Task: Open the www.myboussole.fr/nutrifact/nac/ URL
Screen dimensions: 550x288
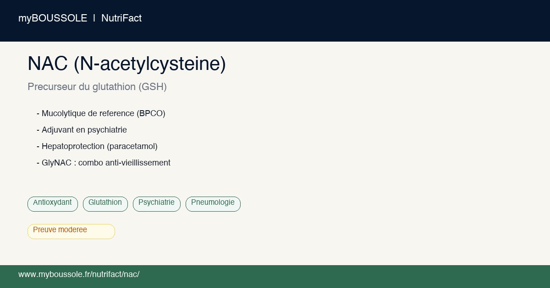Action: (x=79, y=274)
